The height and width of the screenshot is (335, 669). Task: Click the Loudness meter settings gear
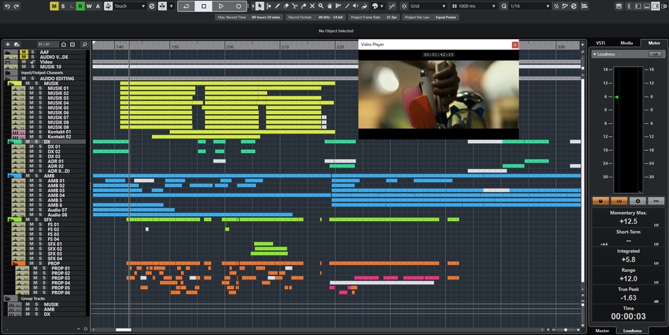(x=638, y=201)
